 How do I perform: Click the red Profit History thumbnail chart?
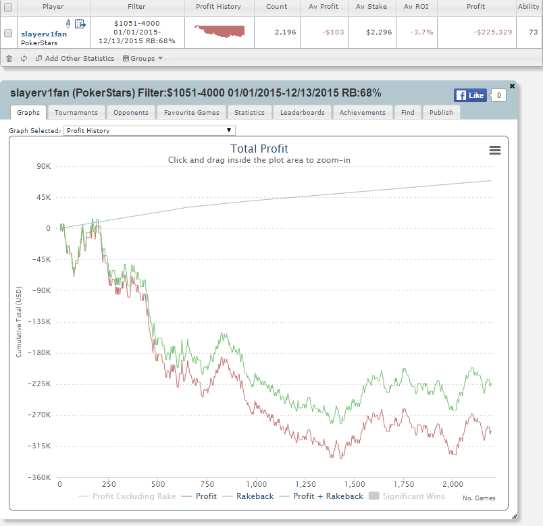click(219, 31)
